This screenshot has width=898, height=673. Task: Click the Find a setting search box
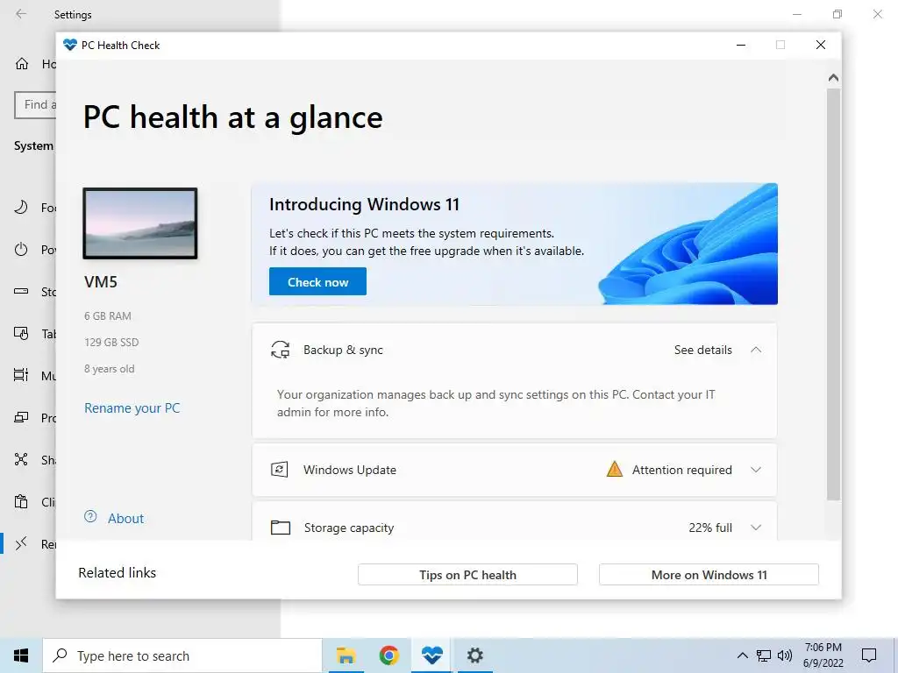pos(35,105)
